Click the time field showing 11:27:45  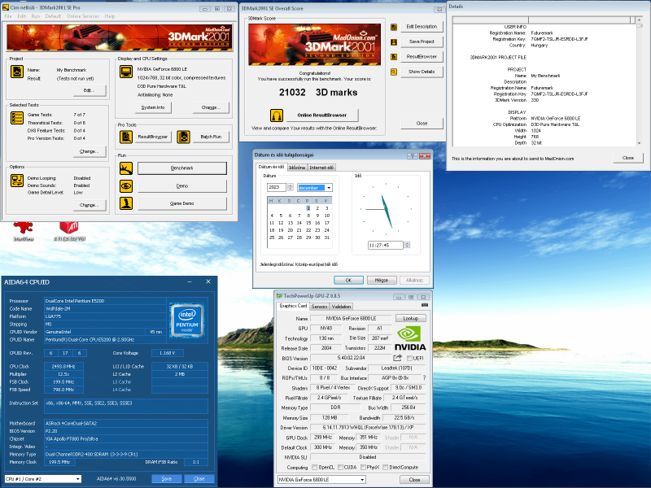385,246
